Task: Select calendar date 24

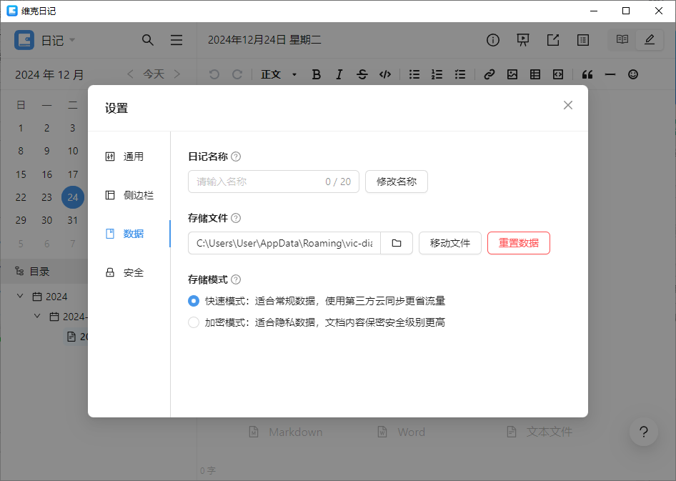Action: 73,197
